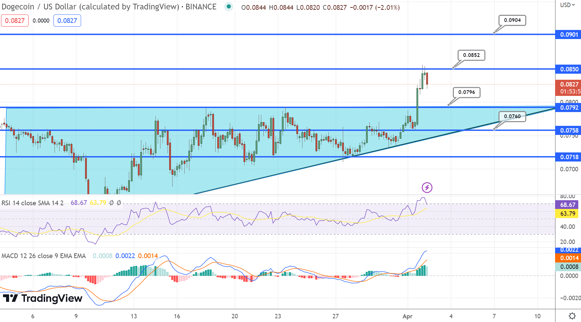
Task: Click the 0.0904 price callout label
Action: [x=512, y=20]
